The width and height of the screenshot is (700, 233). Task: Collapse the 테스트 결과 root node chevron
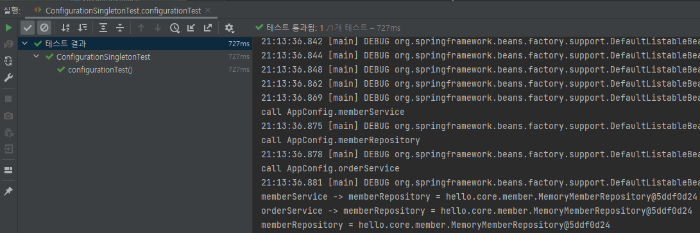click(x=25, y=44)
